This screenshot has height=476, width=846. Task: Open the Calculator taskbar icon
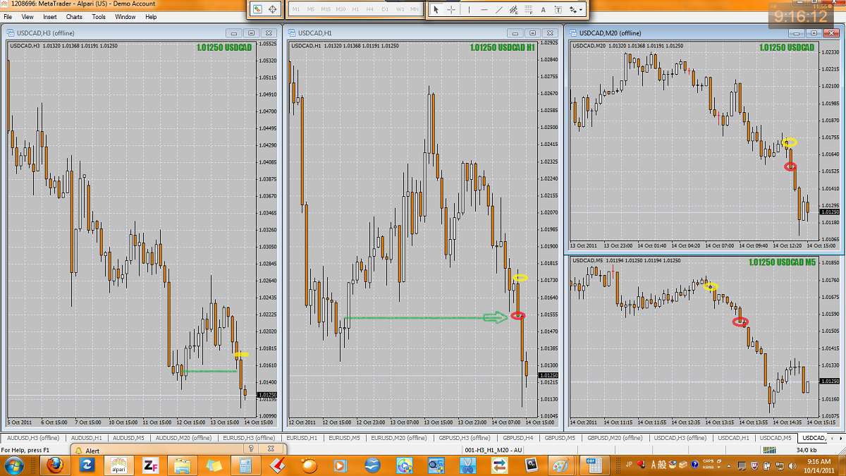point(246,465)
